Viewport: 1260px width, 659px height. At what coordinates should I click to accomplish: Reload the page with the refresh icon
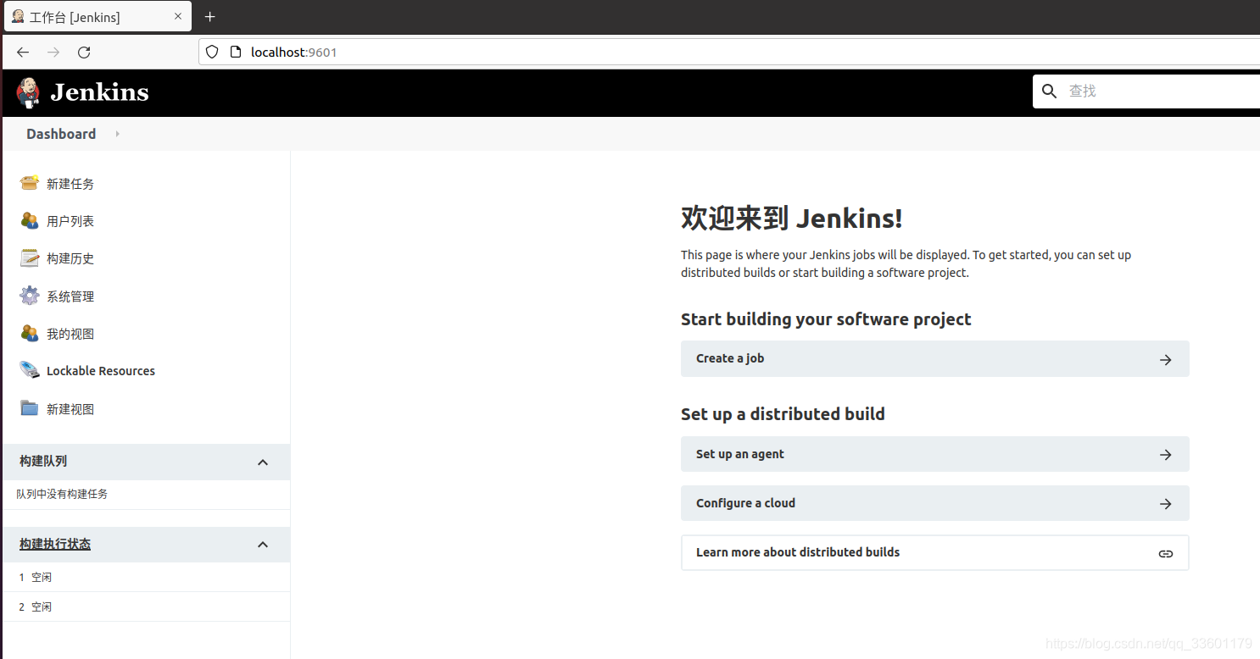(x=84, y=53)
